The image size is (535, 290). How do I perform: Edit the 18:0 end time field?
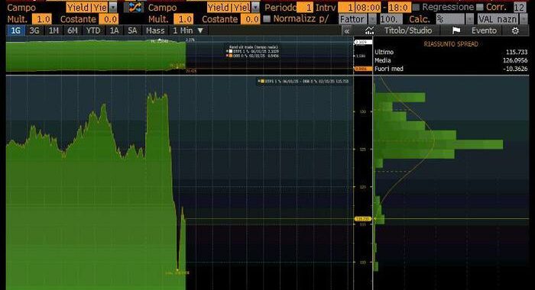pos(399,8)
